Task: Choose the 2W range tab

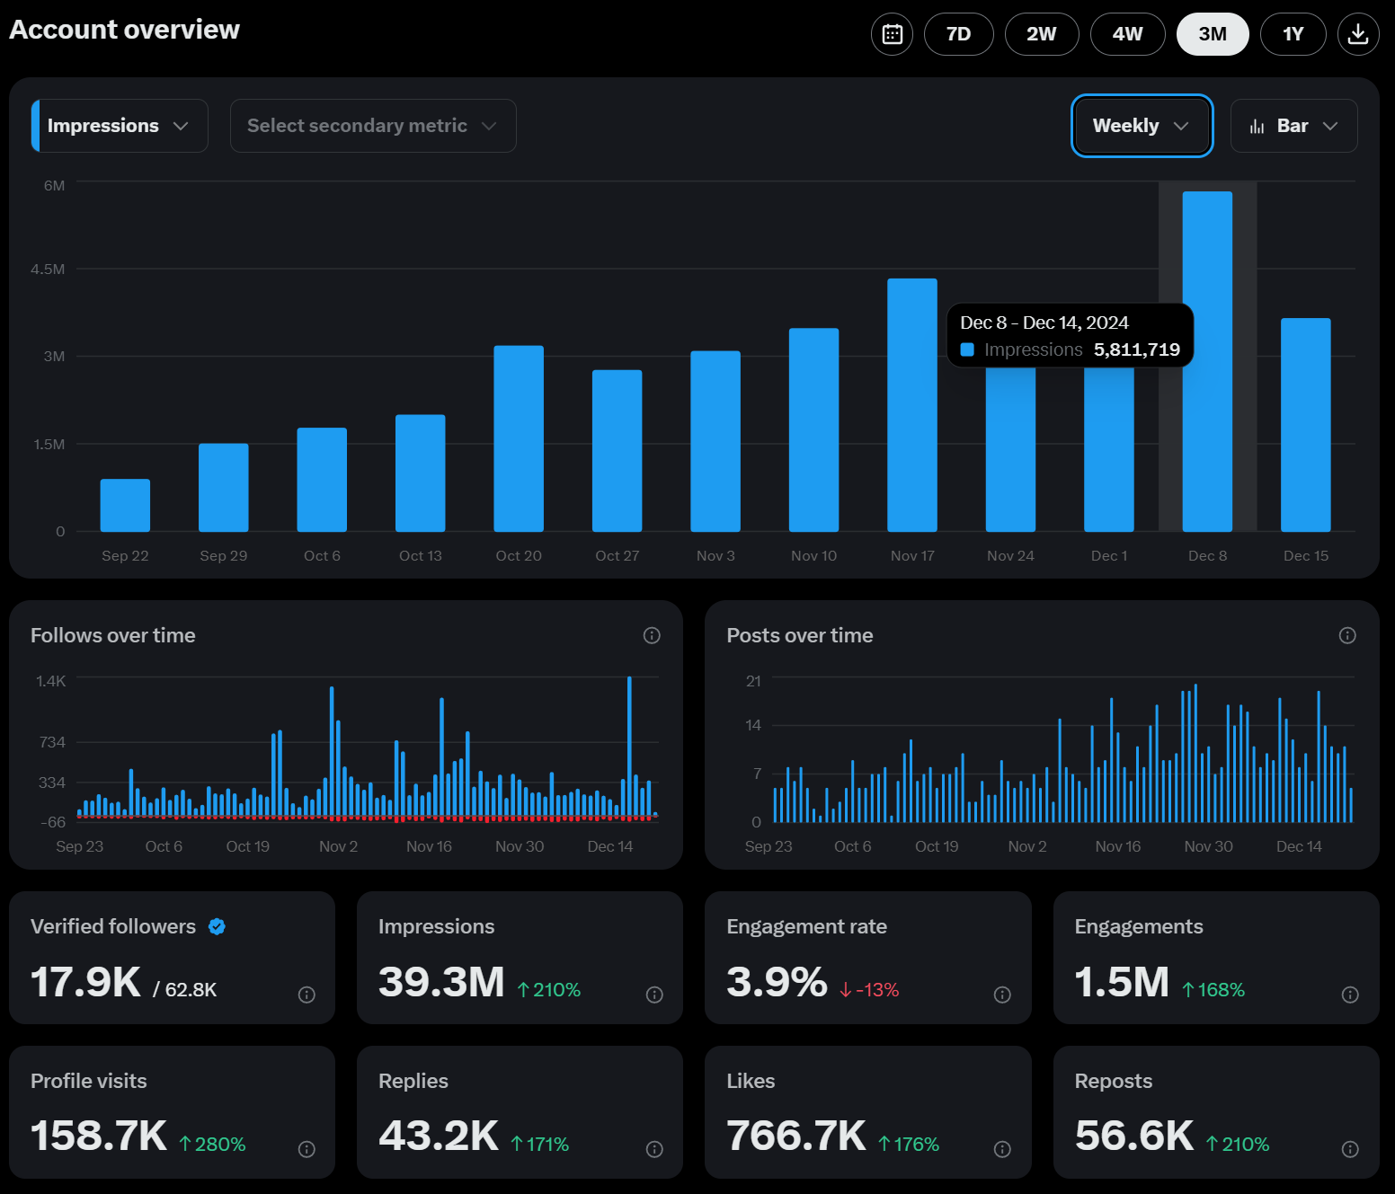Action: pos(1041,34)
